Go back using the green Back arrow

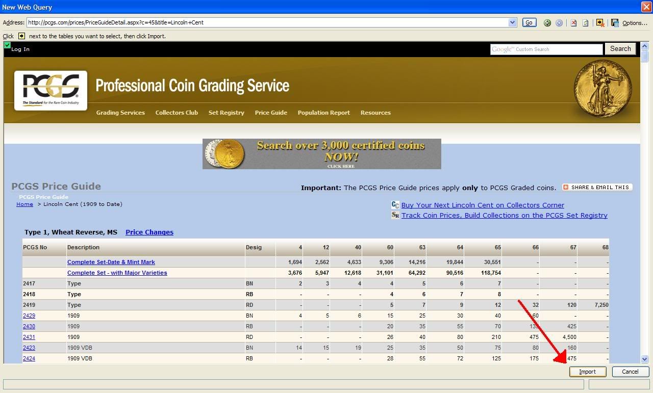[x=547, y=23]
